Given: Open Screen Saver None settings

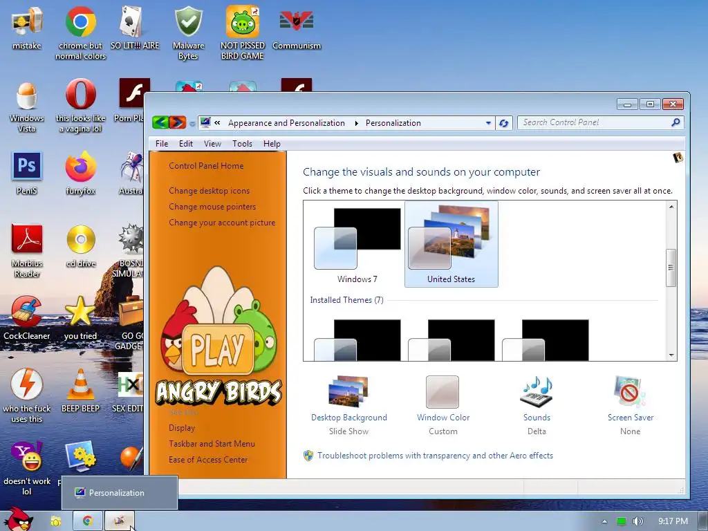Looking at the screenshot, I should (x=631, y=405).
